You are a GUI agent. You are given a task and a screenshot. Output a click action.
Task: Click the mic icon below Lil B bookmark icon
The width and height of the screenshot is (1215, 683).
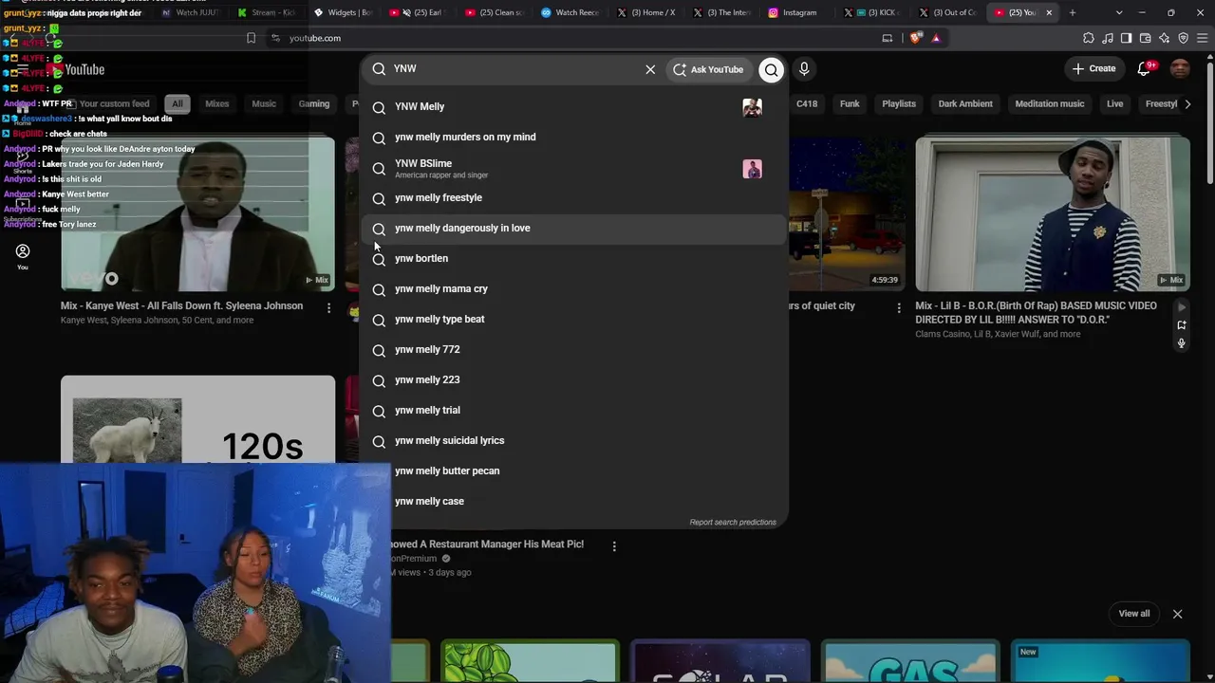tap(1181, 343)
